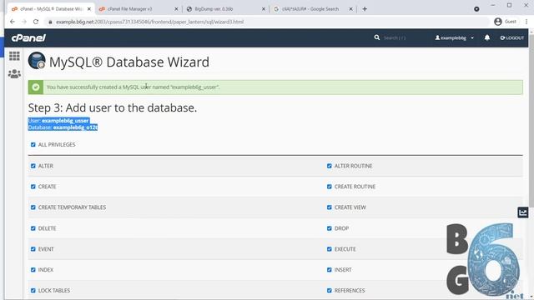Click the highlighted 'exampleb6g_o12t' database name
Image resolution: width=534 pixels, height=300 pixels.
75,127
